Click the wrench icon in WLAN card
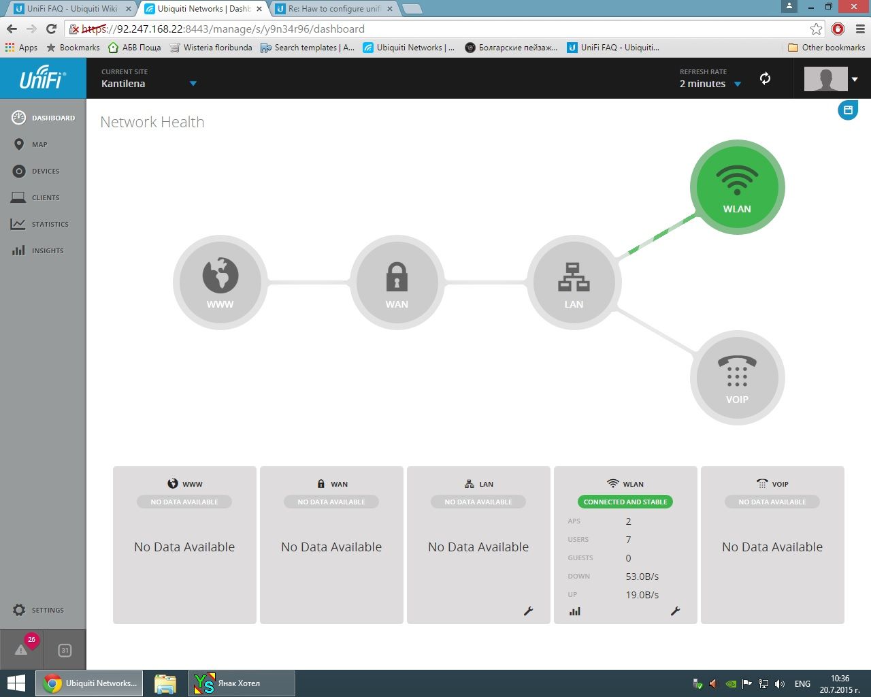This screenshot has width=871, height=697. 675,611
